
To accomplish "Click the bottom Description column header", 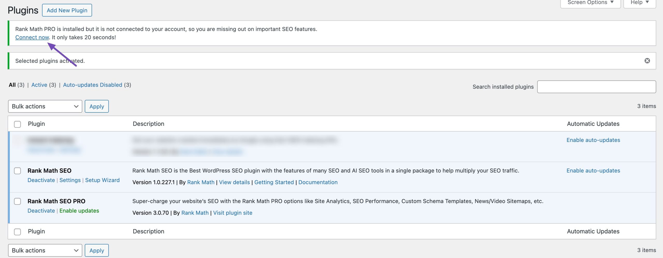I will 148,231.
